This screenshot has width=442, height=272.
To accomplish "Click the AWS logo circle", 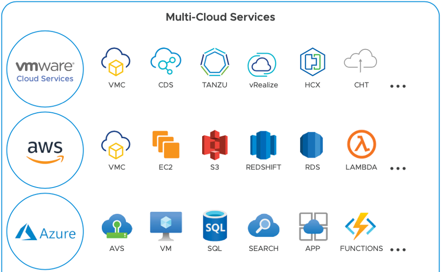I will (45, 150).
